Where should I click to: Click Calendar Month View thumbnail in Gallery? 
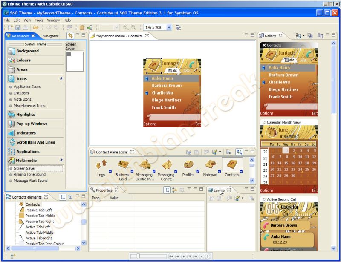point(289,159)
